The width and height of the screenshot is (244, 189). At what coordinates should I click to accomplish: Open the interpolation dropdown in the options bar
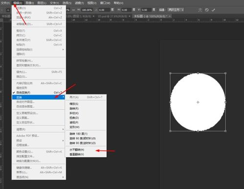(x=176, y=10)
